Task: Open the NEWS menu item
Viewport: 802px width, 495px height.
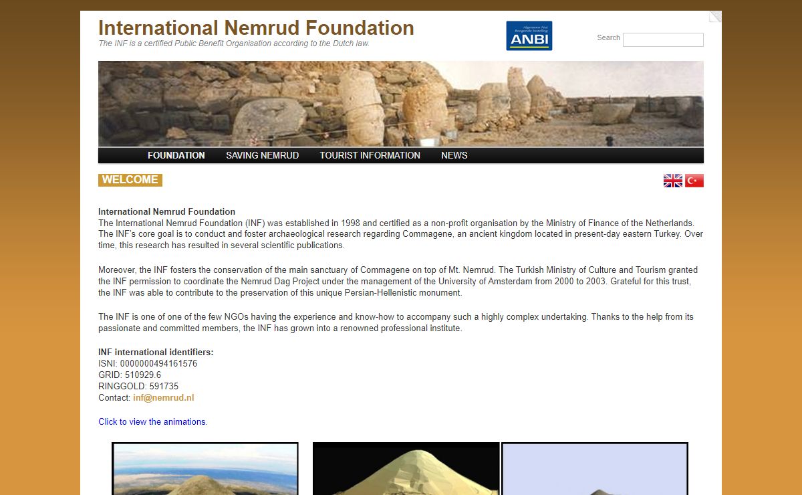Action: click(x=454, y=155)
